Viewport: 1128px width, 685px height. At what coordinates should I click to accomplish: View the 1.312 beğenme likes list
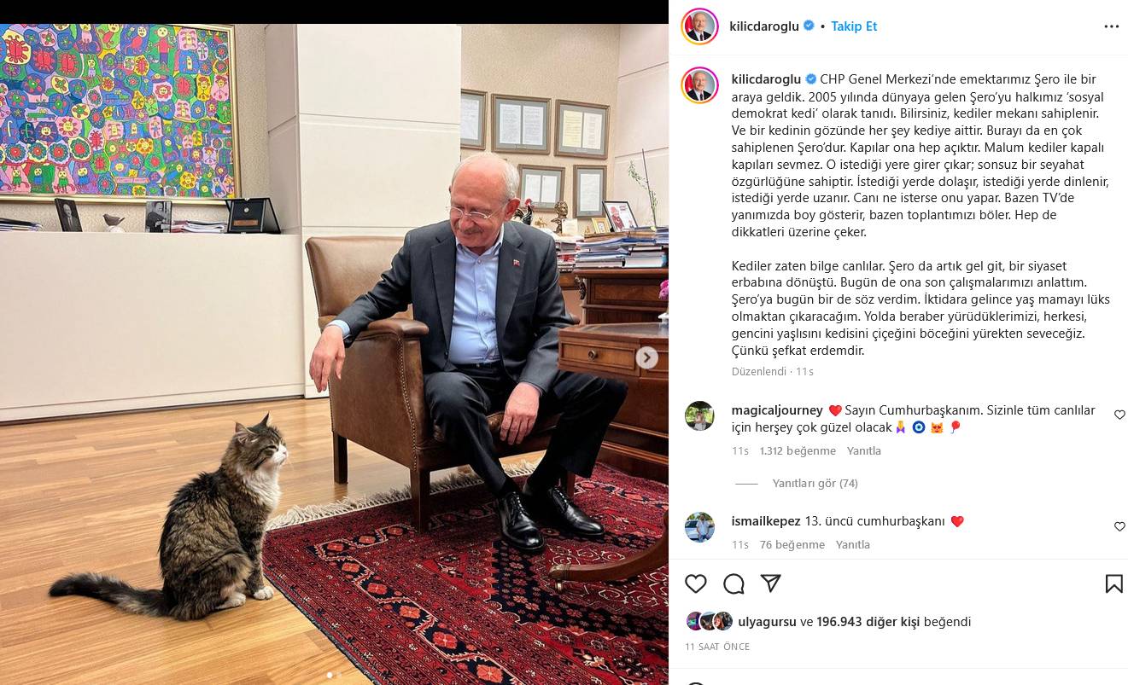tap(798, 450)
